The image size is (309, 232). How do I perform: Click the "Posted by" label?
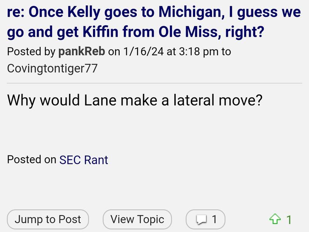coord(32,52)
